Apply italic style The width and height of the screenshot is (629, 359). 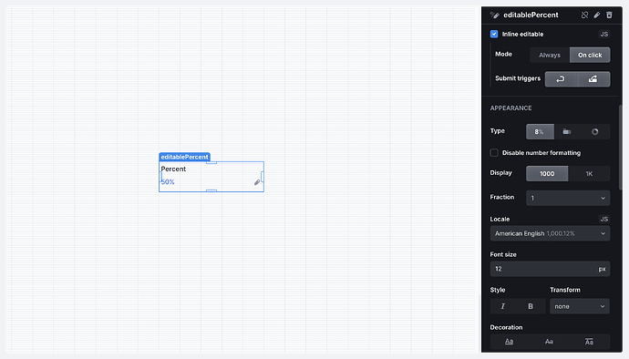point(502,306)
